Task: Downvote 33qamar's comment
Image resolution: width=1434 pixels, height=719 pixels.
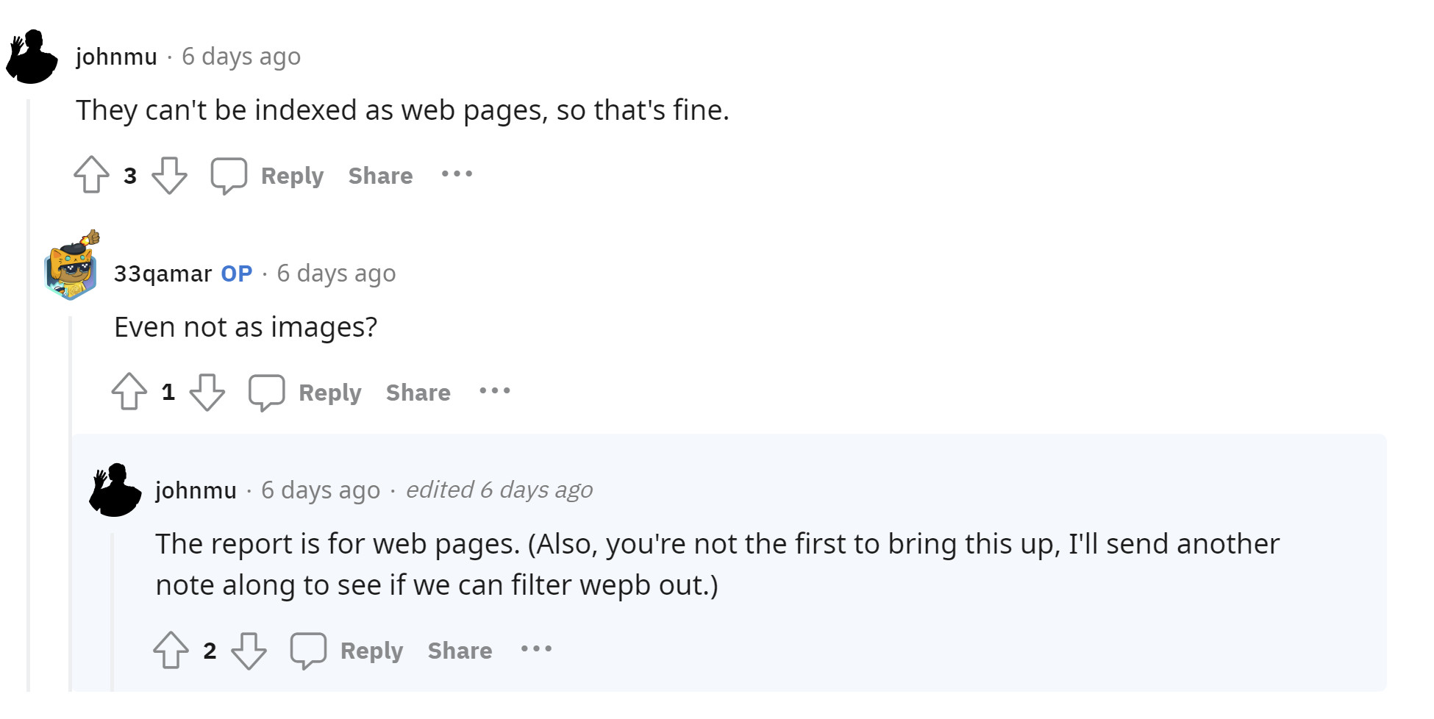Action: [208, 392]
